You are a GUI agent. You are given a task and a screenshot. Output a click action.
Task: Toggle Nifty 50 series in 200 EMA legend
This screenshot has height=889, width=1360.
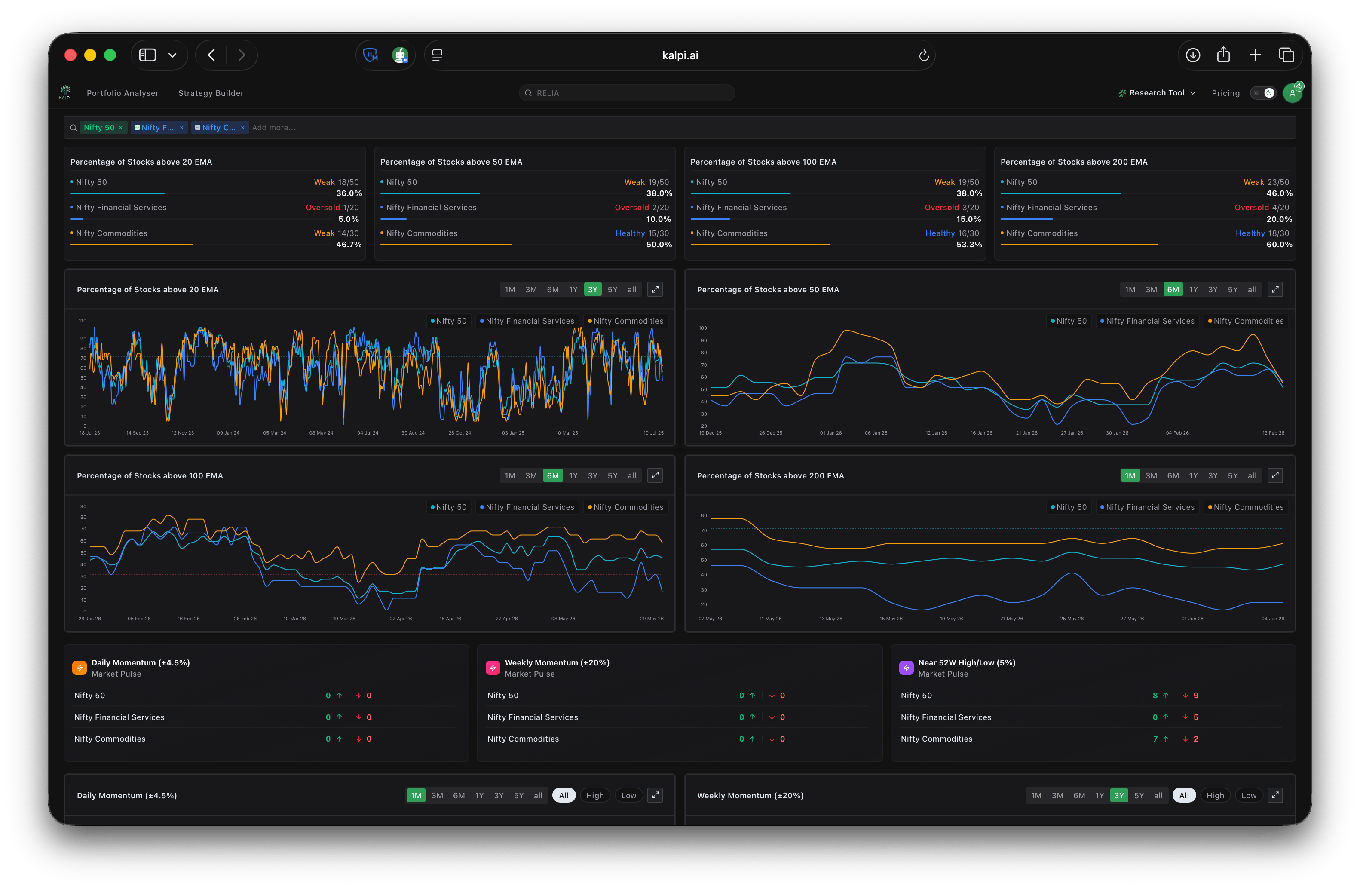coord(1069,507)
